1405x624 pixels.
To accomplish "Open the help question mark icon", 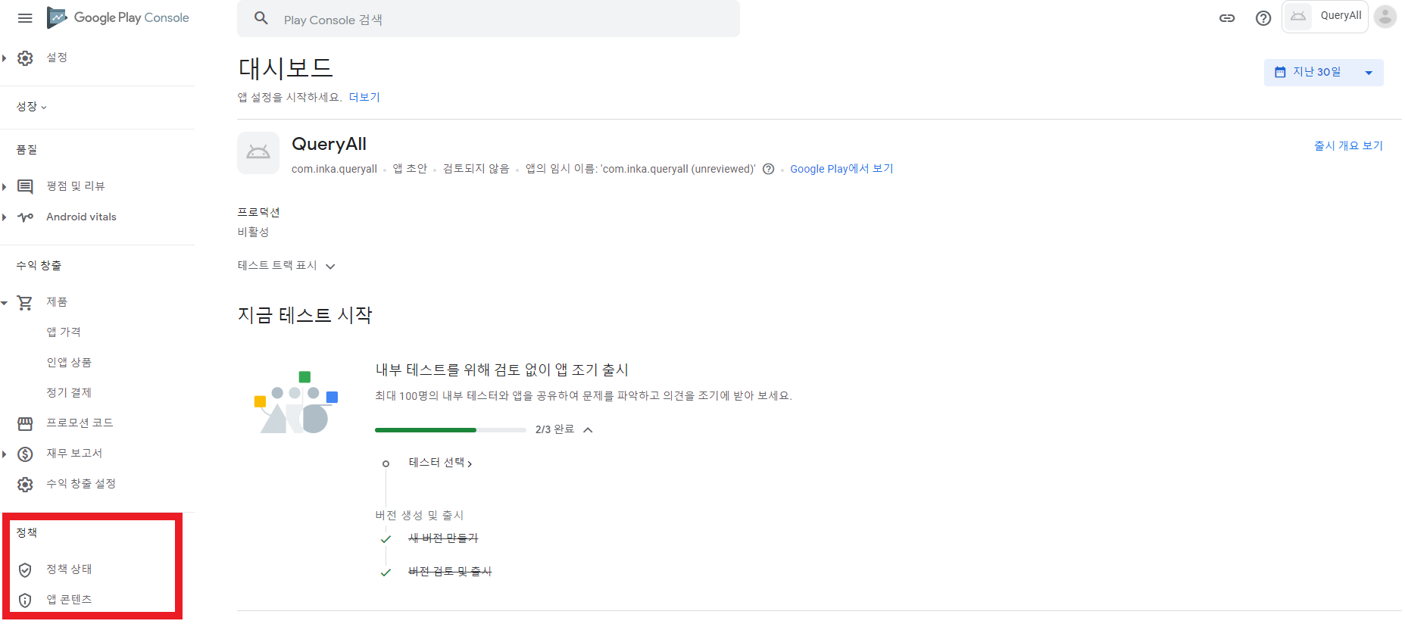I will [1263, 18].
